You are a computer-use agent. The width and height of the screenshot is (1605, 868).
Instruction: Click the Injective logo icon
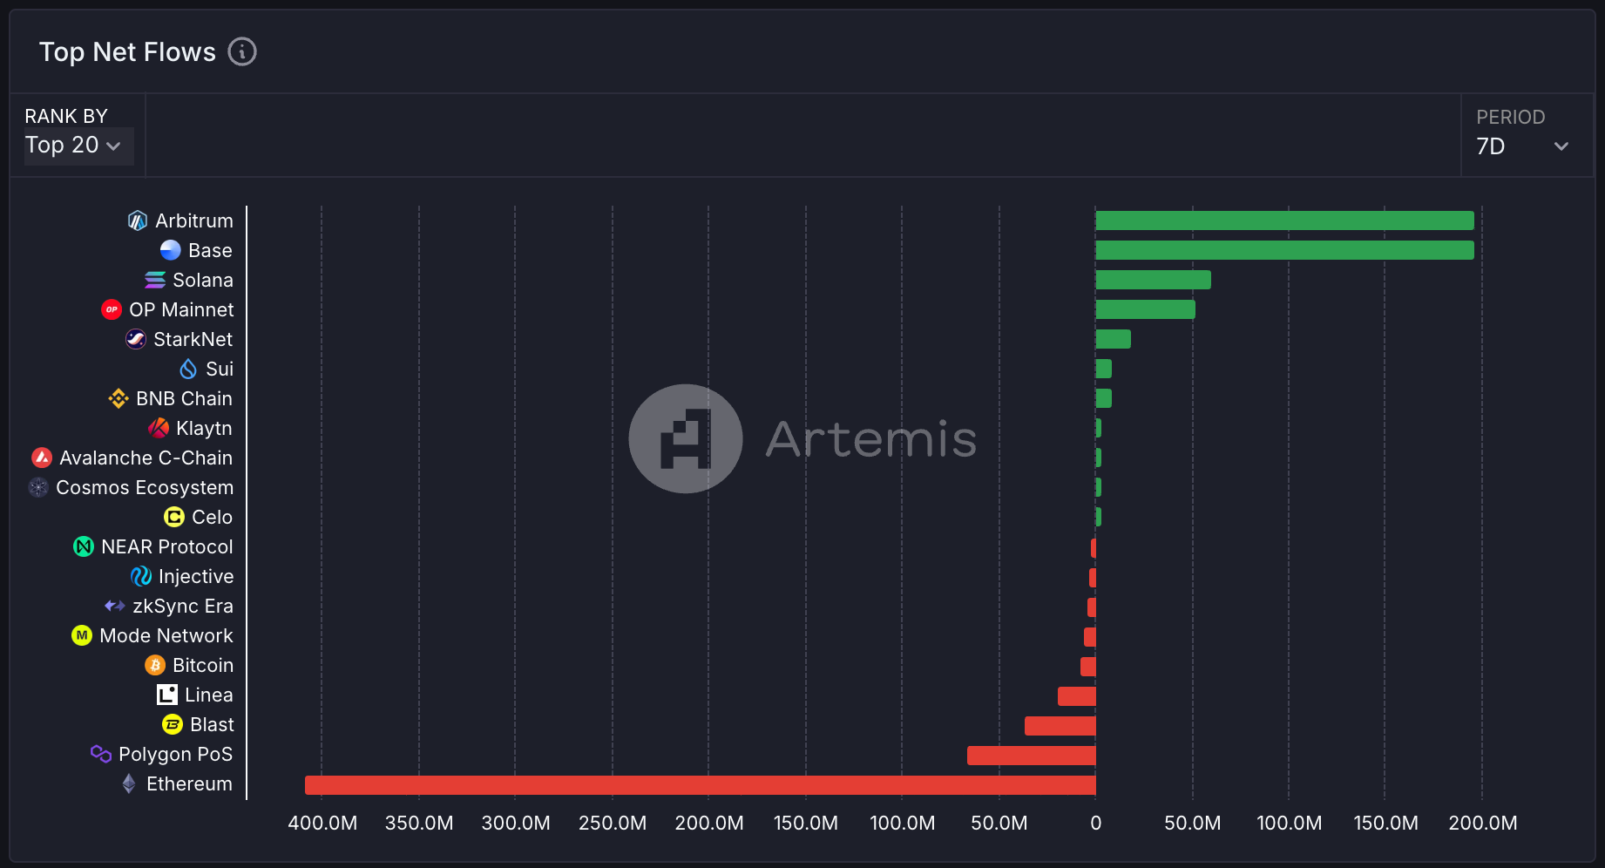pyautogui.click(x=141, y=576)
